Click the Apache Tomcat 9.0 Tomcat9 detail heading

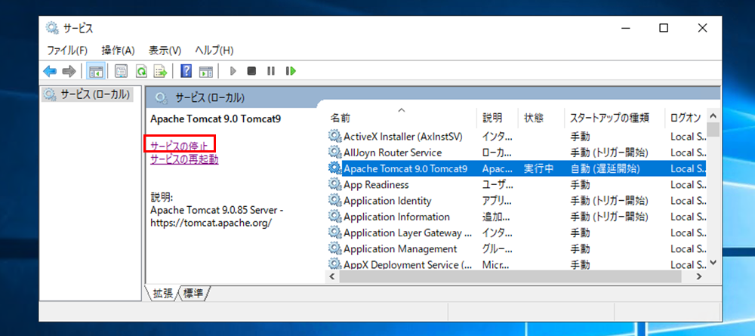tap(215, 119)
